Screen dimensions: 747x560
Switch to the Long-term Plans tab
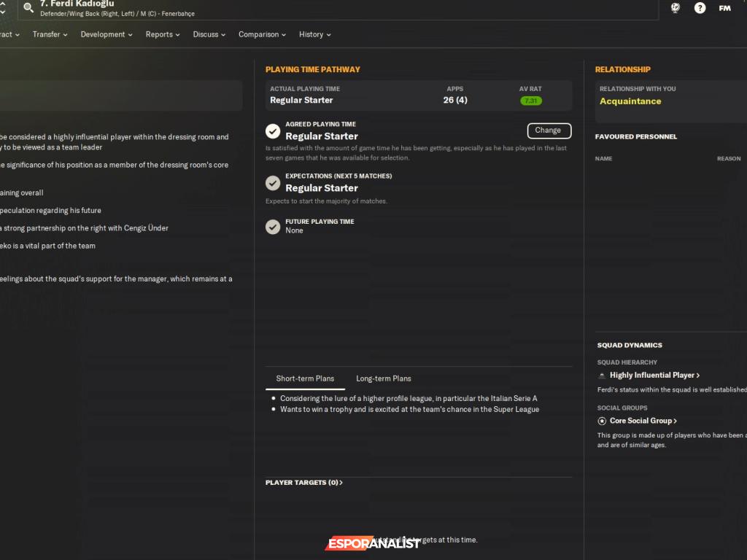(x=383, y=378)
